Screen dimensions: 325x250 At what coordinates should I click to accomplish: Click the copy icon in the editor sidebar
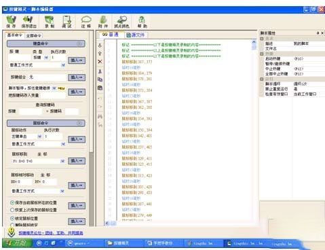point(100,79)
